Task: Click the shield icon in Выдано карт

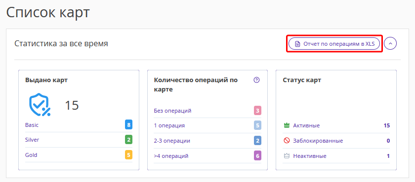Action: 40,105
